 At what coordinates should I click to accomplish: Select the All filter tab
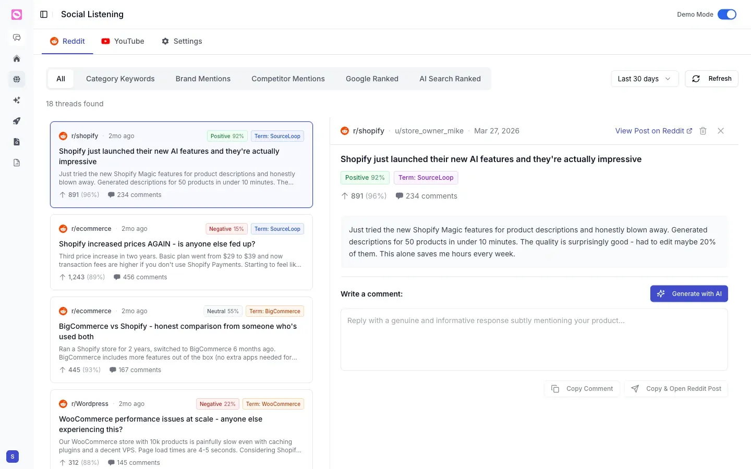(60, 79)
